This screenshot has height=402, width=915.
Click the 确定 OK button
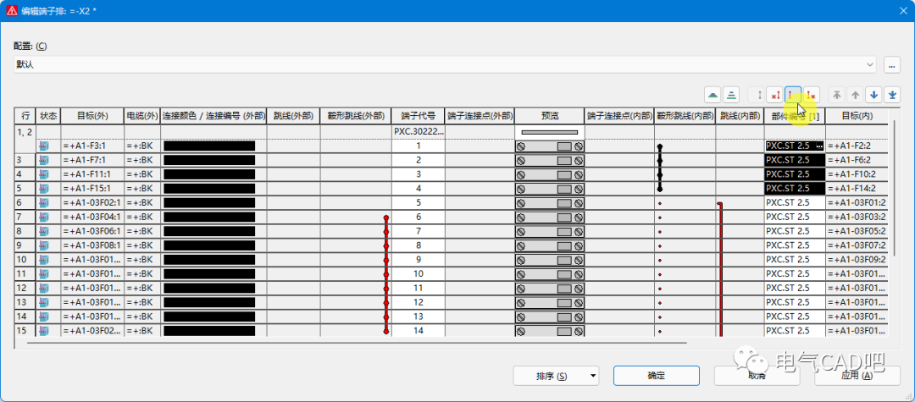click(x=657, y=376)
